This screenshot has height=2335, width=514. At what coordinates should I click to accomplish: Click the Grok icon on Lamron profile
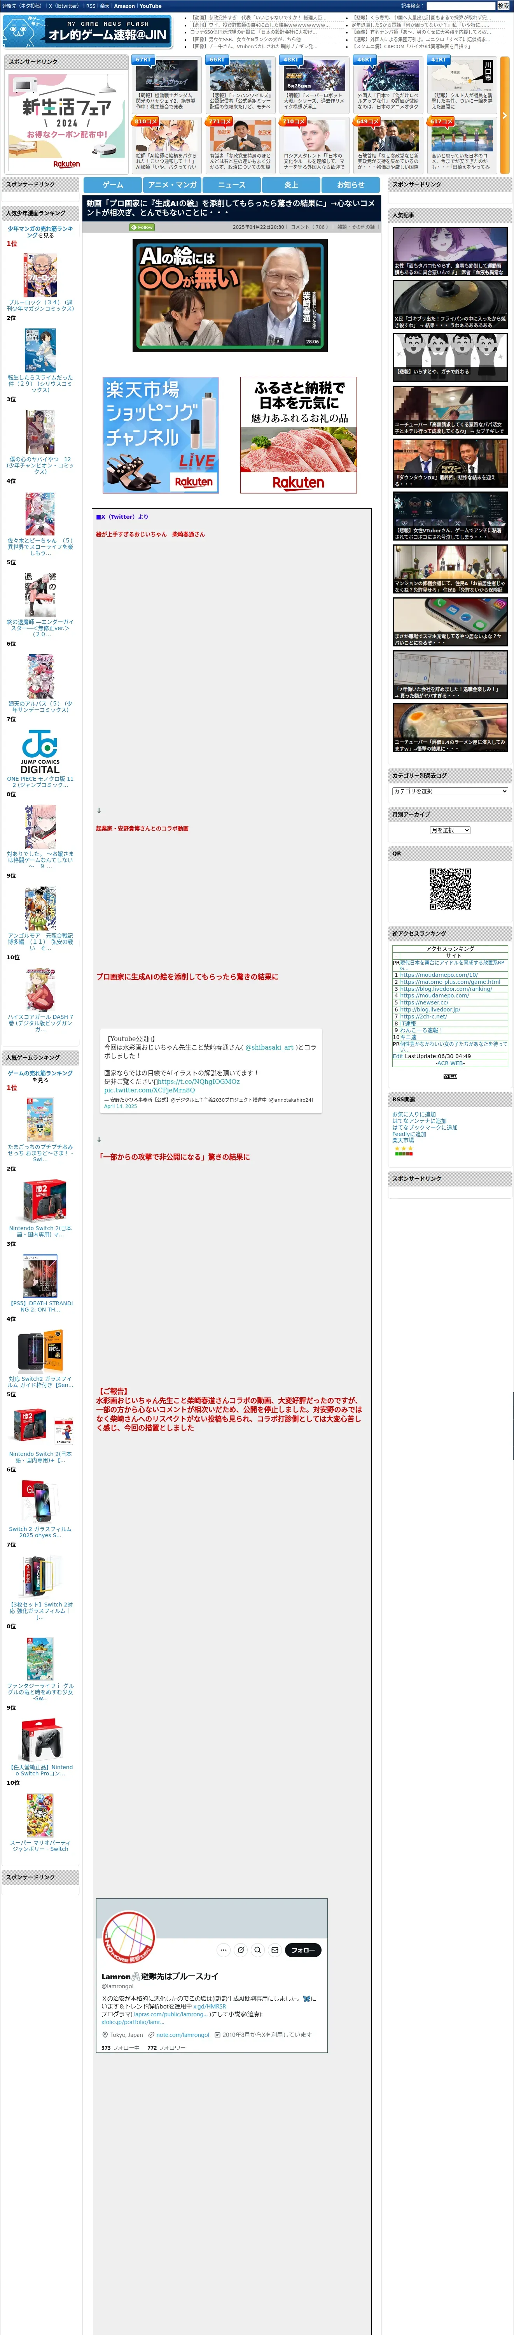[x=241, y=1950]
